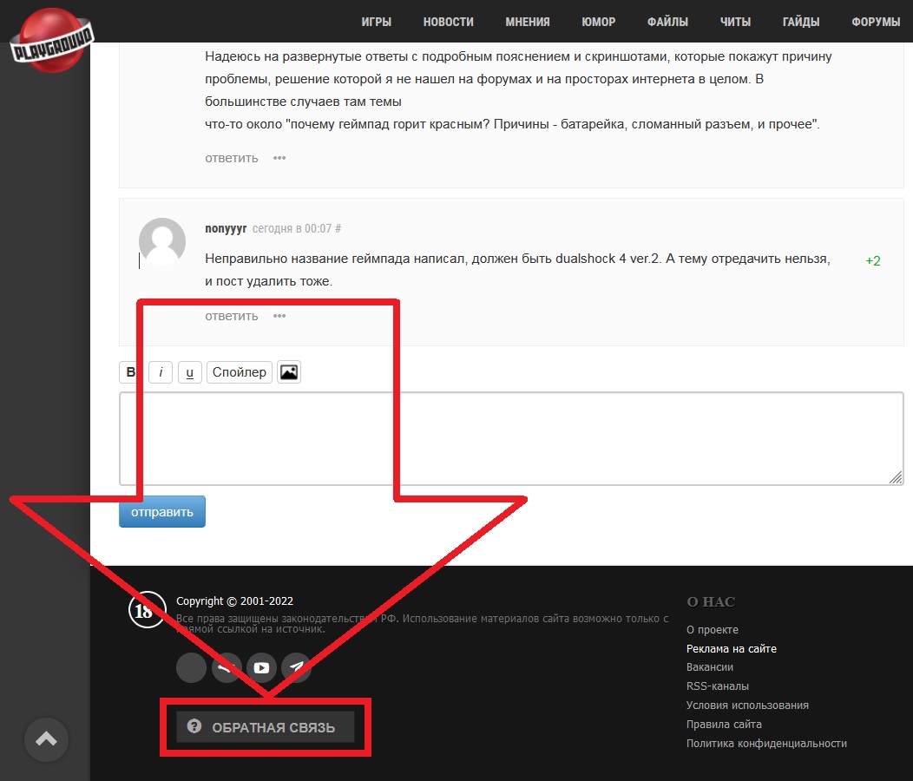
Task: Open the ФАЙЛЫ section
Action: [x=667, y=22]
